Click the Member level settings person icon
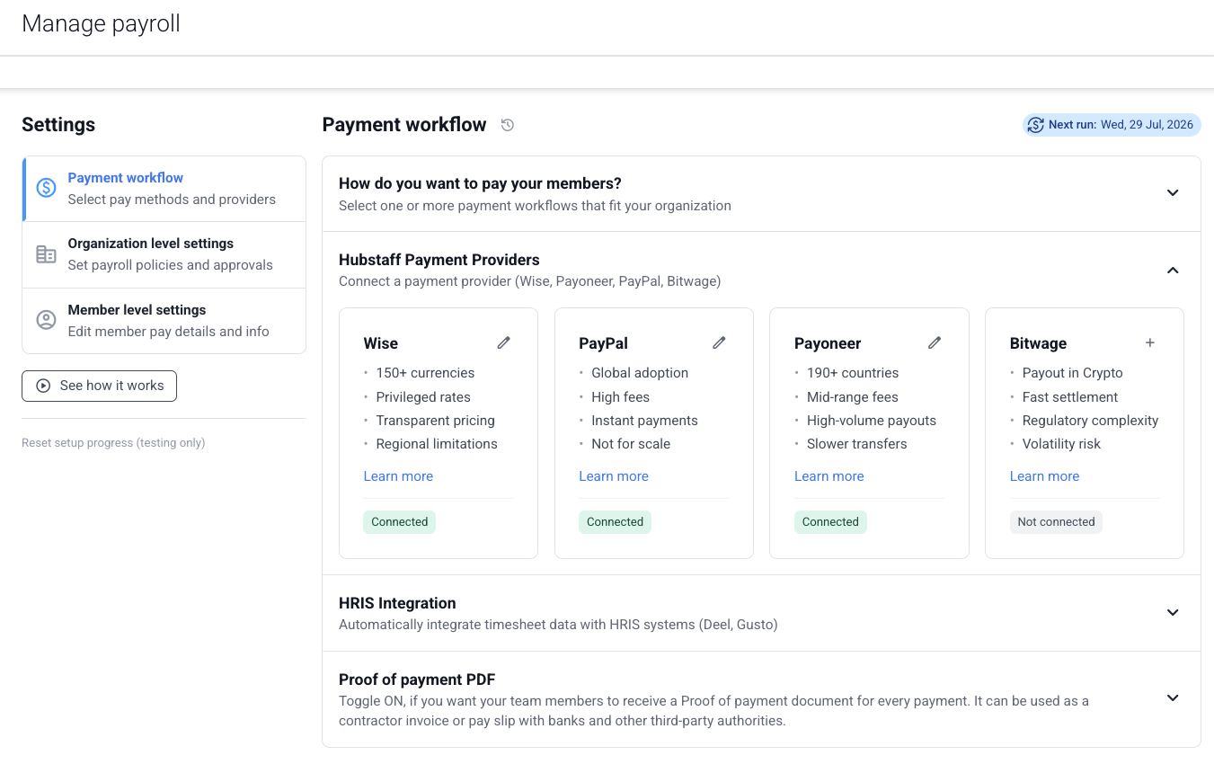The image size is (1214, 764). [46, 320]
